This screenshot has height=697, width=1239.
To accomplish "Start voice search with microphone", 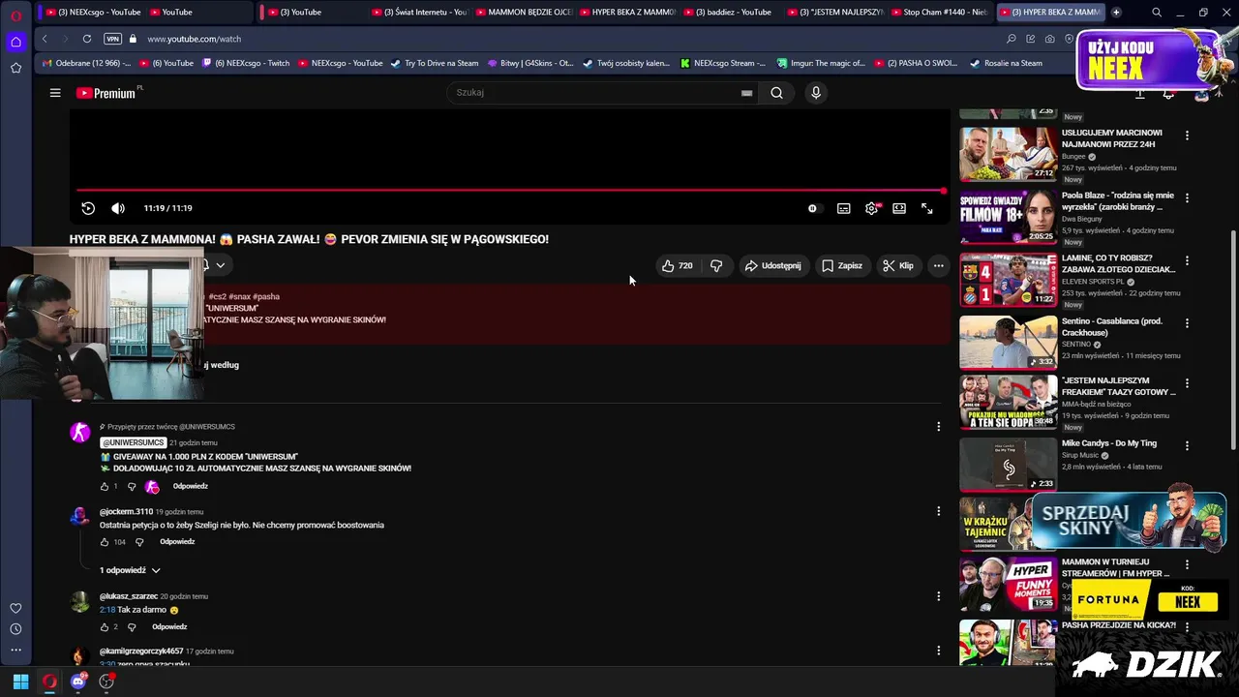I will point(816,93).
